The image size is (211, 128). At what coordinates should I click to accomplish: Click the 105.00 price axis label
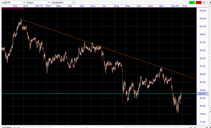coord(203,10)
